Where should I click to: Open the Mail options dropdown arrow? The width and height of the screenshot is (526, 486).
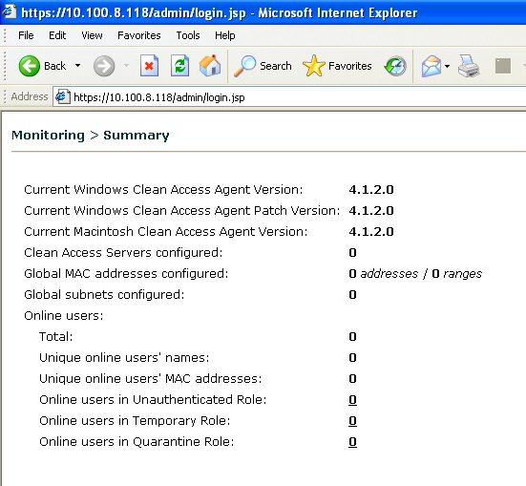(447, 66)
